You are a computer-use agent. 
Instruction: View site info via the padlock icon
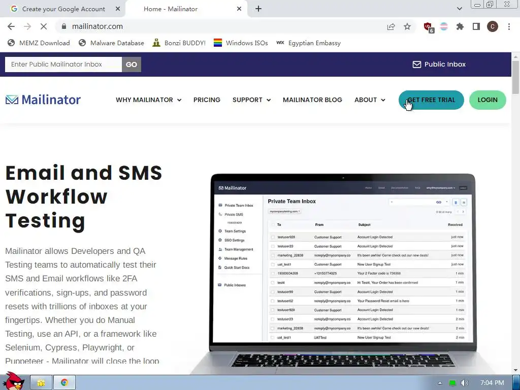click(64, 26)
